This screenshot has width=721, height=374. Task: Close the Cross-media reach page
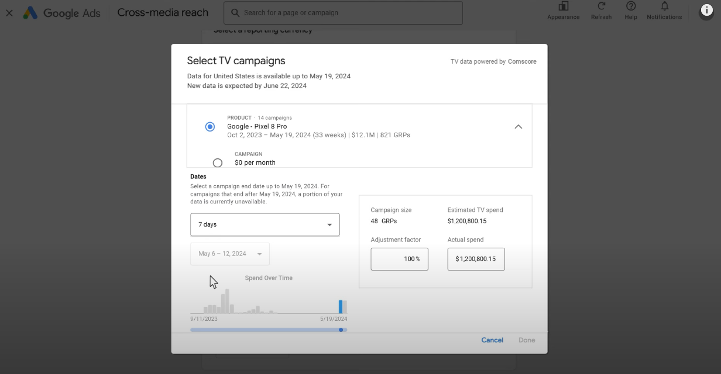tap(9, 12)
